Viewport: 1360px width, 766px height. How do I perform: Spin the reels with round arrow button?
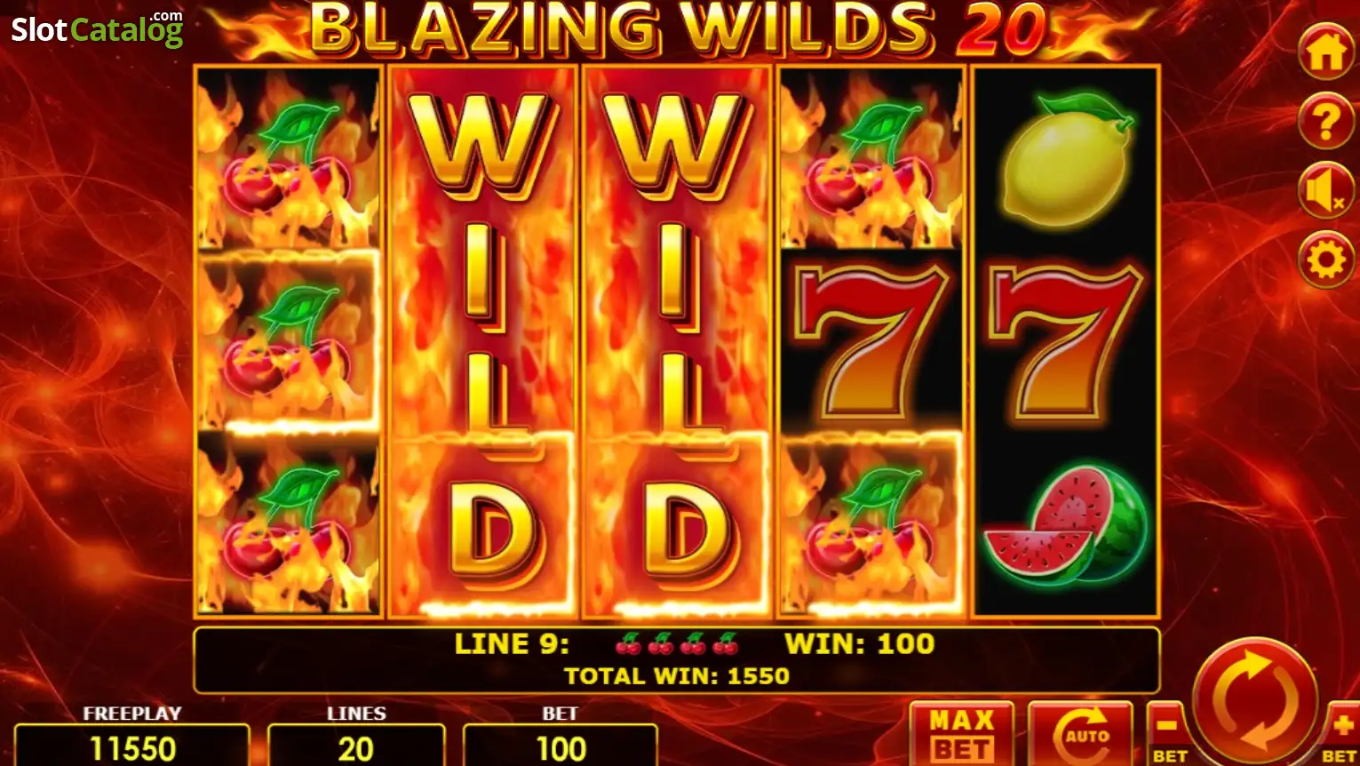click(x=1254, y=699)
